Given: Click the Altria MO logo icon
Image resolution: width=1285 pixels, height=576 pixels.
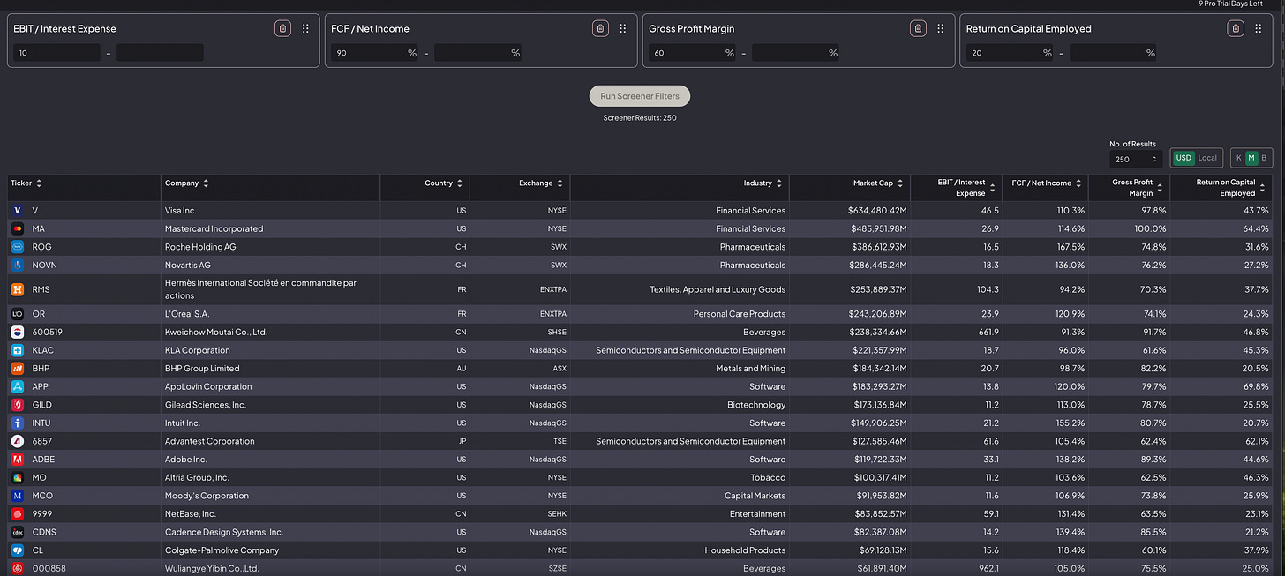Looking at the screenshot, I should click(18, 477).
